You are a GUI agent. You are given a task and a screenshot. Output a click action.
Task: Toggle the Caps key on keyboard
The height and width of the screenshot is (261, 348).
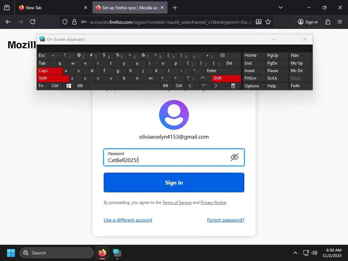[x=50, y=71]
